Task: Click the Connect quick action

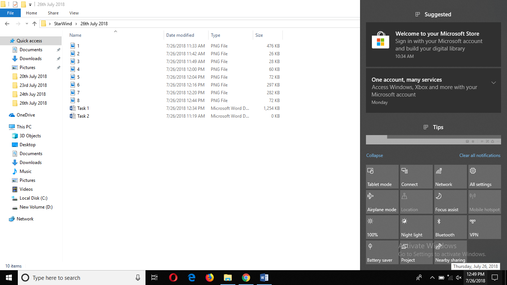Action: click(x=416, y=176)
